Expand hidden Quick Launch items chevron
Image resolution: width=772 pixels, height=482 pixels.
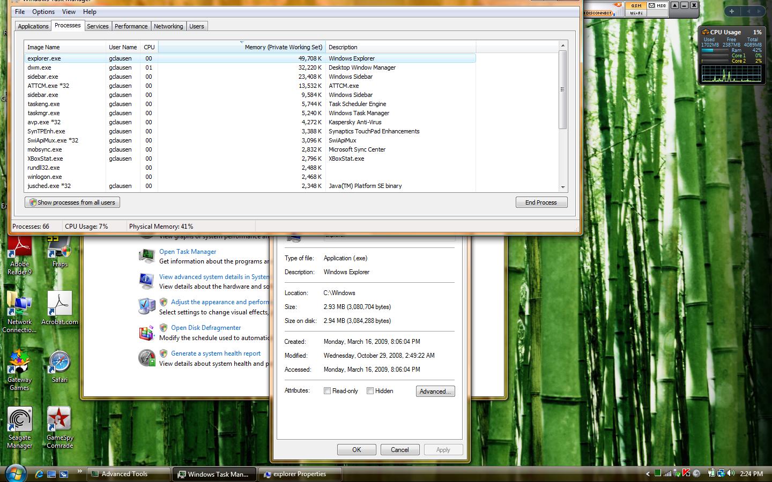(x=80, y=471)
